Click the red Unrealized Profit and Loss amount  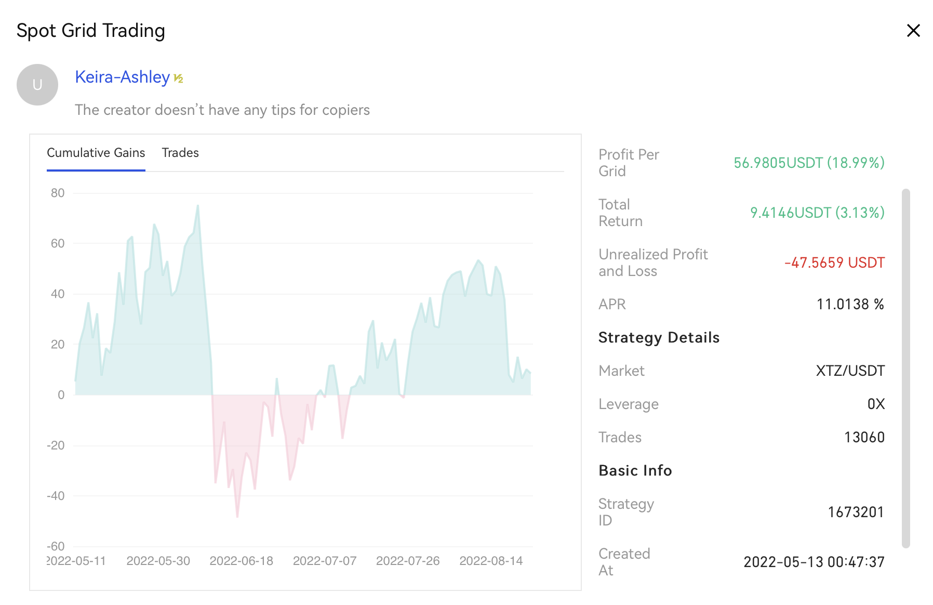click(834, 262)
